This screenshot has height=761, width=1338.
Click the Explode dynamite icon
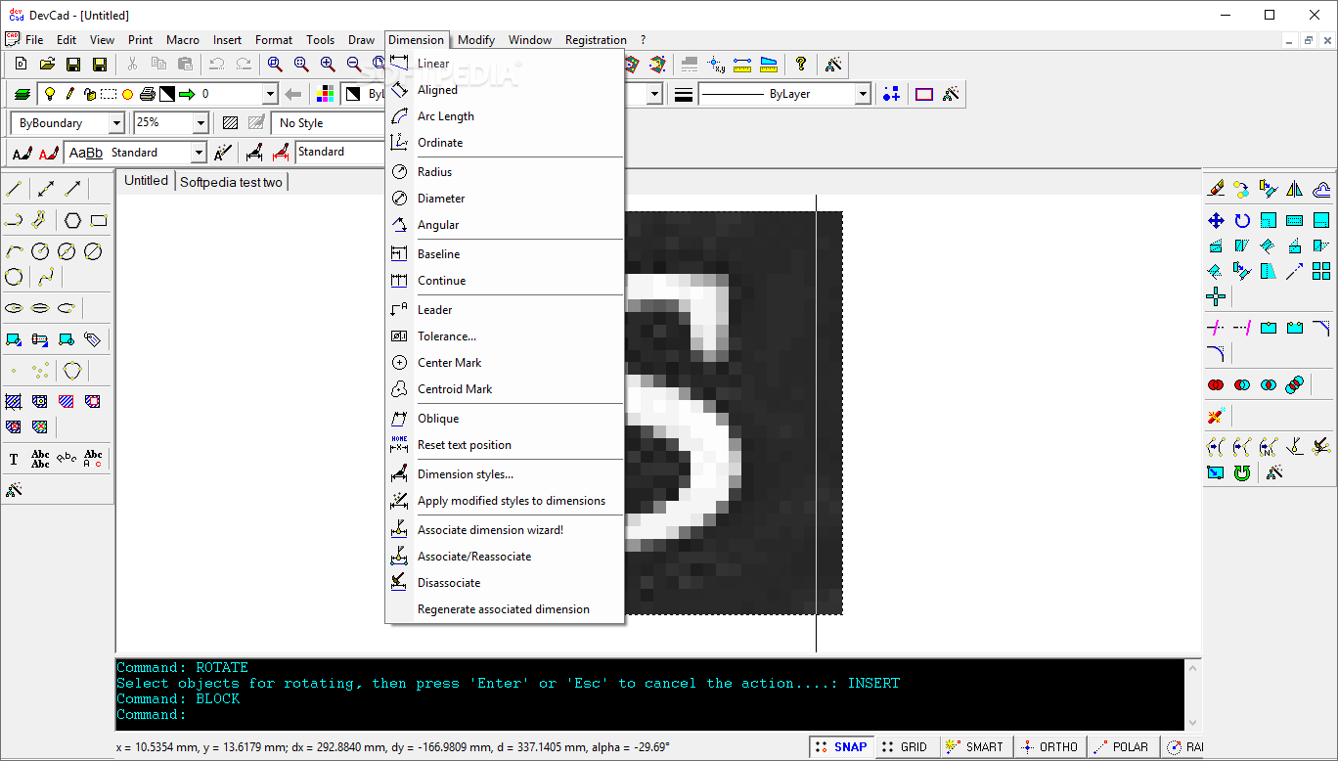1216,416
